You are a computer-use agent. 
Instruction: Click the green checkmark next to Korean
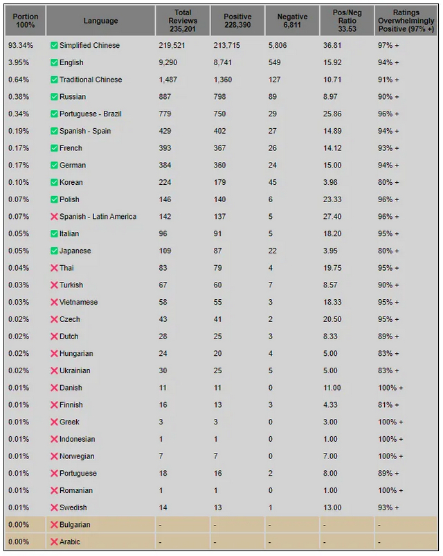[54, 182]
